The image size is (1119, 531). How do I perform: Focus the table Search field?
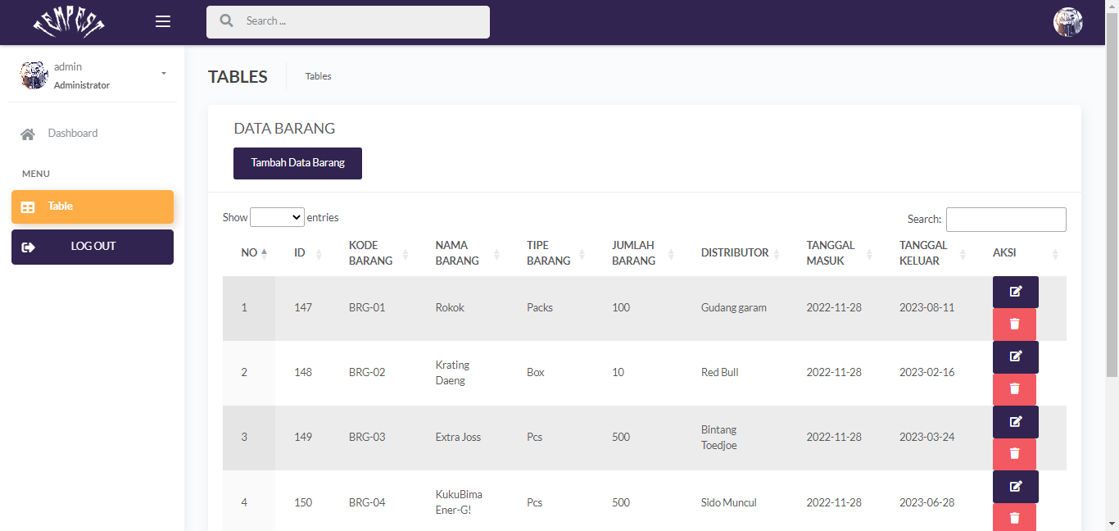point(1006,220)
